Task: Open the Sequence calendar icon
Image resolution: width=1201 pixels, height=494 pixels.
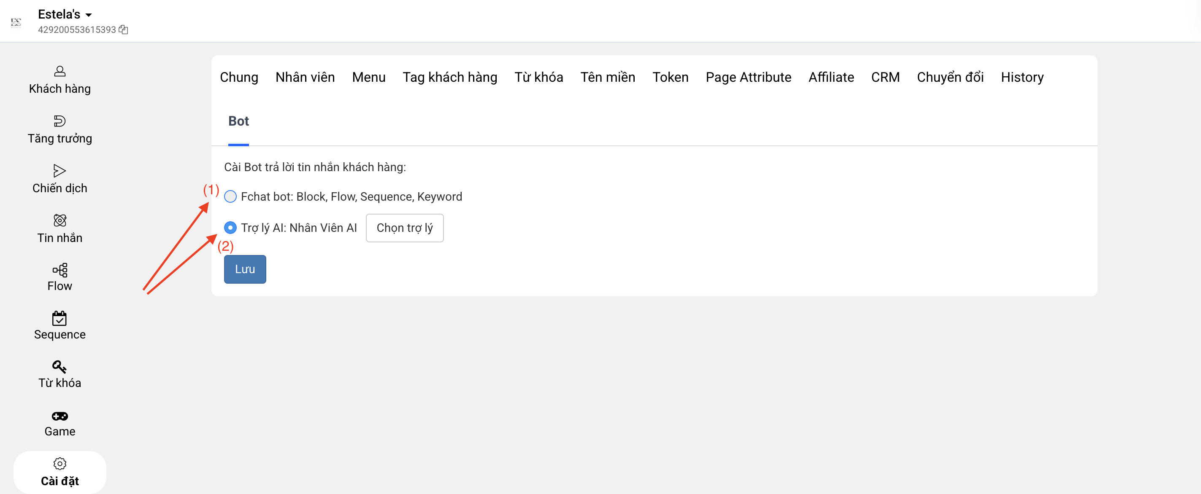Action: click(x=60, y=319)
